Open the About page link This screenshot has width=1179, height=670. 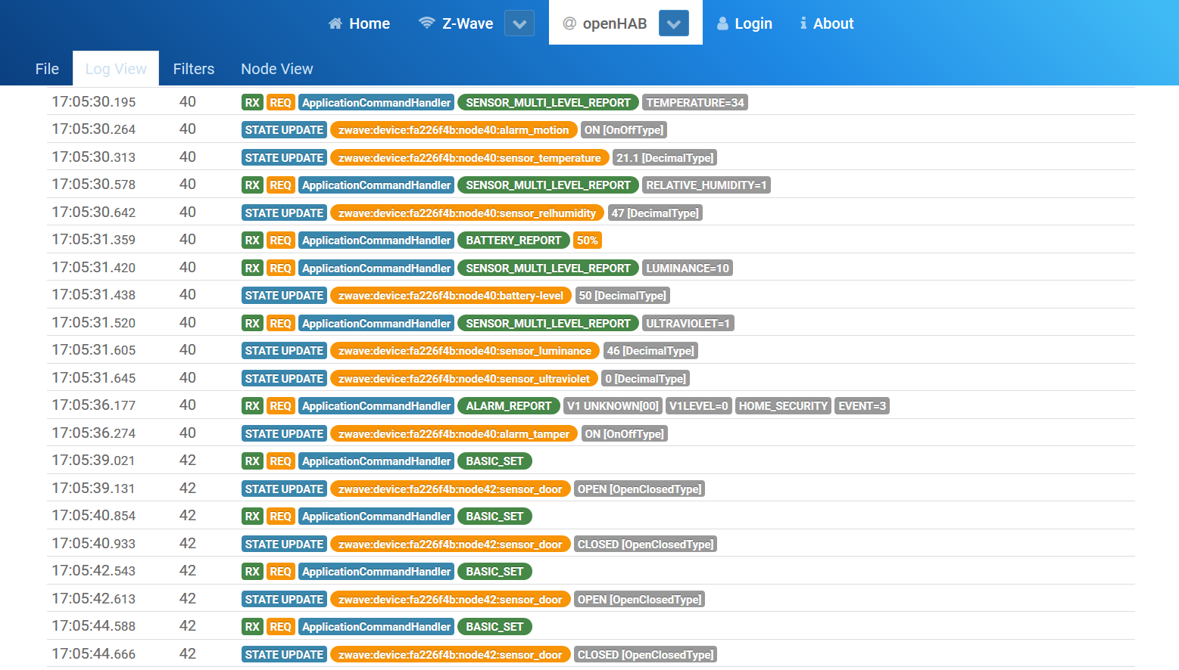833,23
